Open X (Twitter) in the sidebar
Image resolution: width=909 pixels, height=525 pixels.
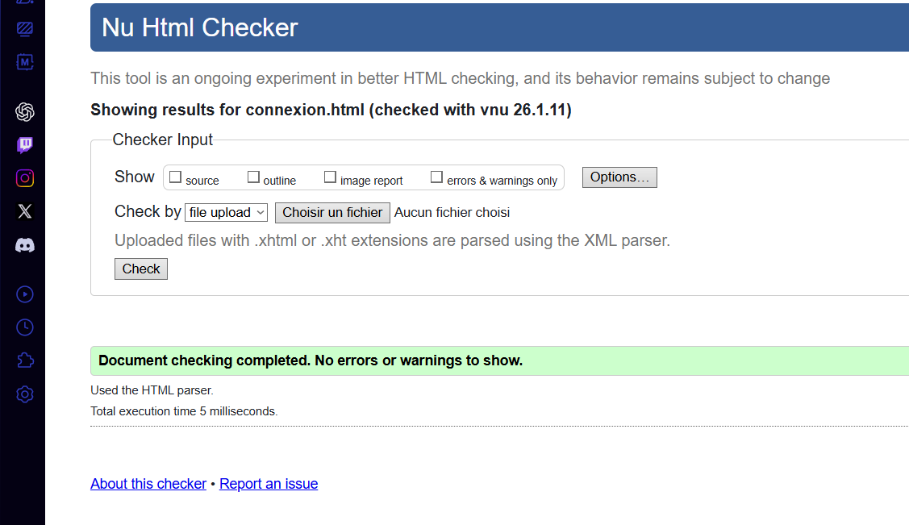tap(25, 211)
